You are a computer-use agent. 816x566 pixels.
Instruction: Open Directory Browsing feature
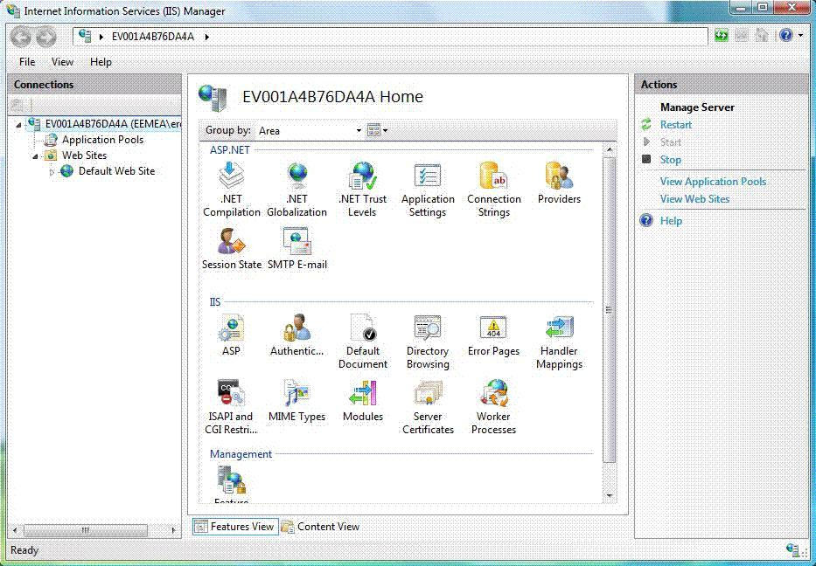(428, 342)
